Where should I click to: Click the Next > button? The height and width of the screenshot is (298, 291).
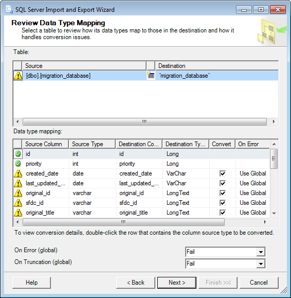click(x=177, y=283)
